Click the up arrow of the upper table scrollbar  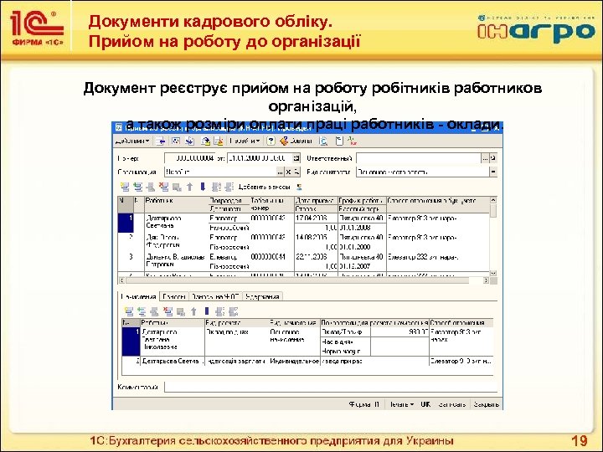click(493, 200)
